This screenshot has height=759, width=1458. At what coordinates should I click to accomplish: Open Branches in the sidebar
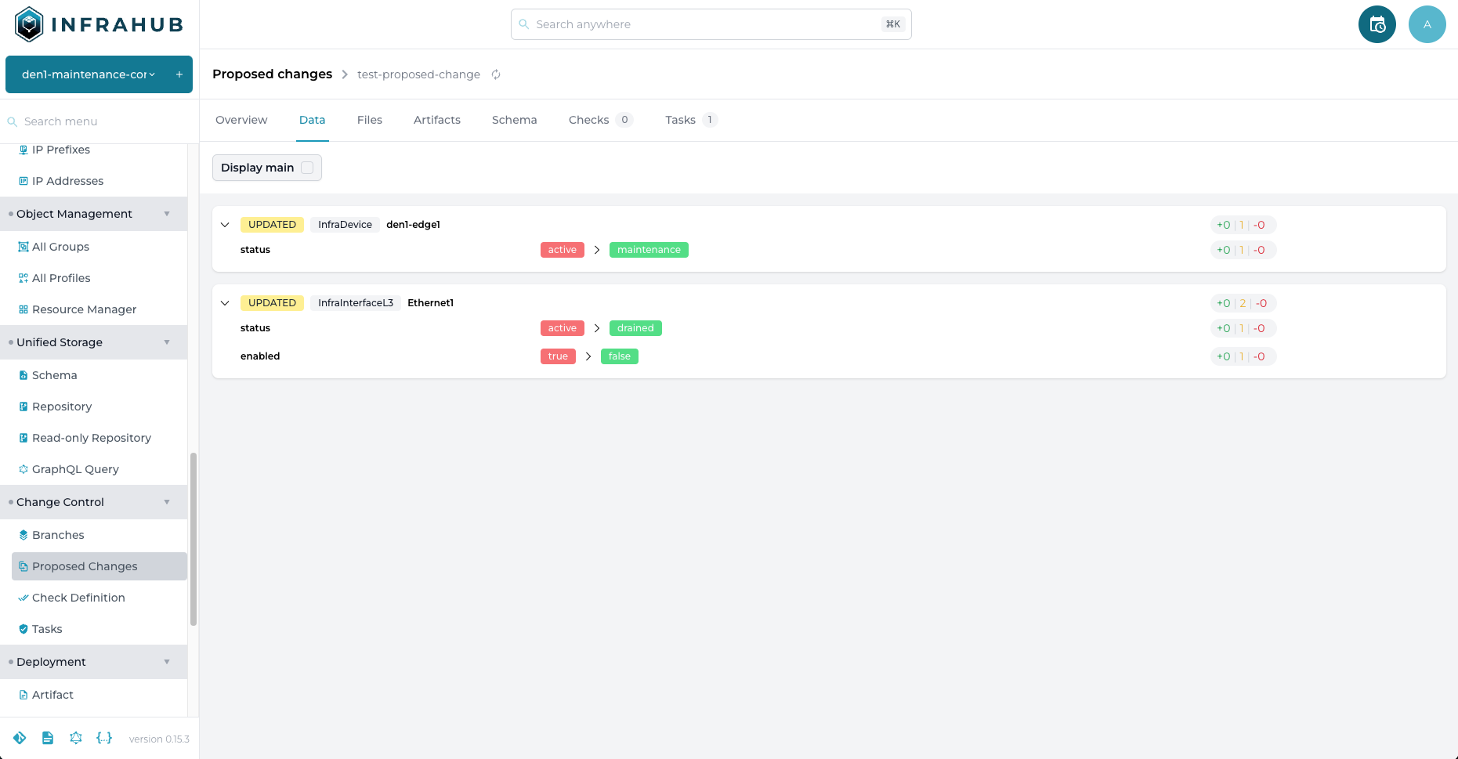[57, 535]
